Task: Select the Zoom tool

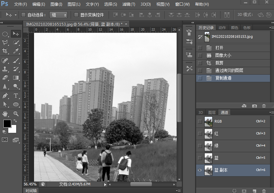Action: 16,113
